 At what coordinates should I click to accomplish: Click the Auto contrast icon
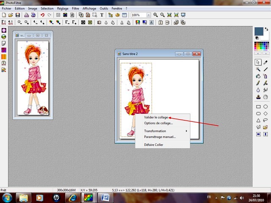11,22
